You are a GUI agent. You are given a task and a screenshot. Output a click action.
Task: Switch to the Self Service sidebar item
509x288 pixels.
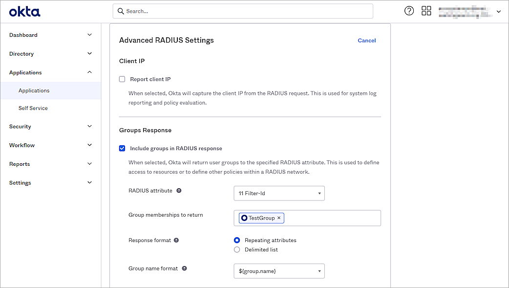33,108
